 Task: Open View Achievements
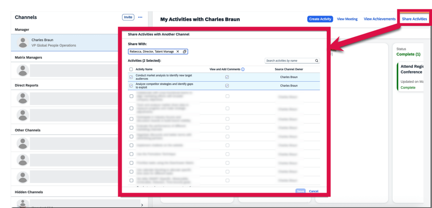tap(380, 19)
